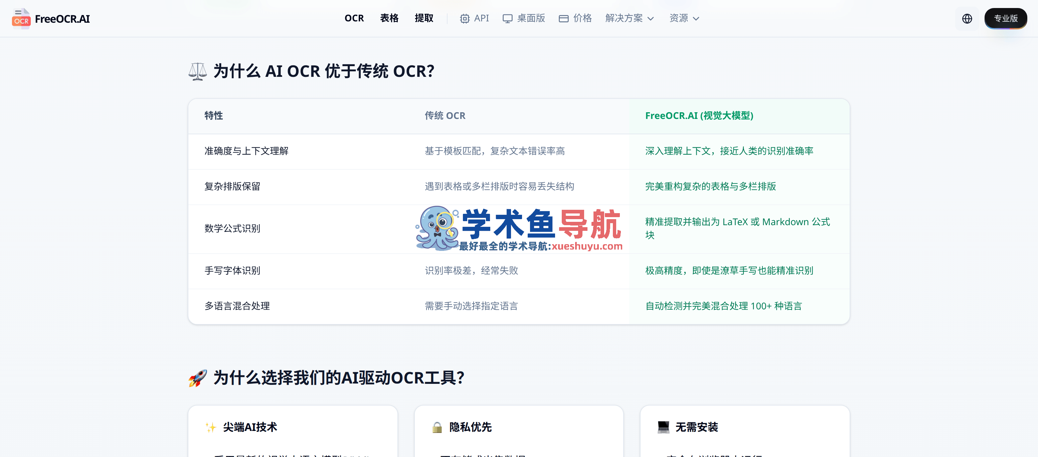Click the 传统 OCR column header
The width and height of the screenshot is (1038, 457).
(x=445, y=116)
